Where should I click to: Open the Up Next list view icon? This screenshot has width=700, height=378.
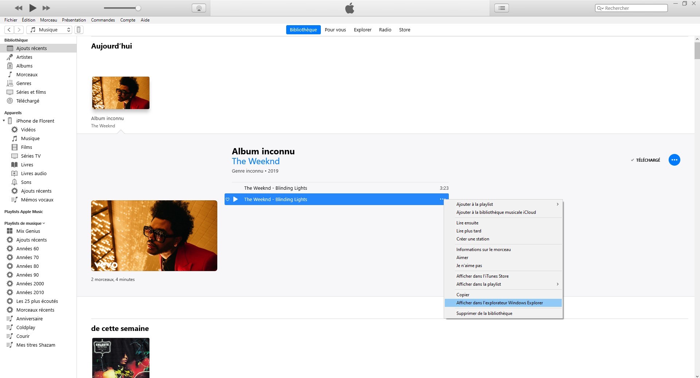502,8
